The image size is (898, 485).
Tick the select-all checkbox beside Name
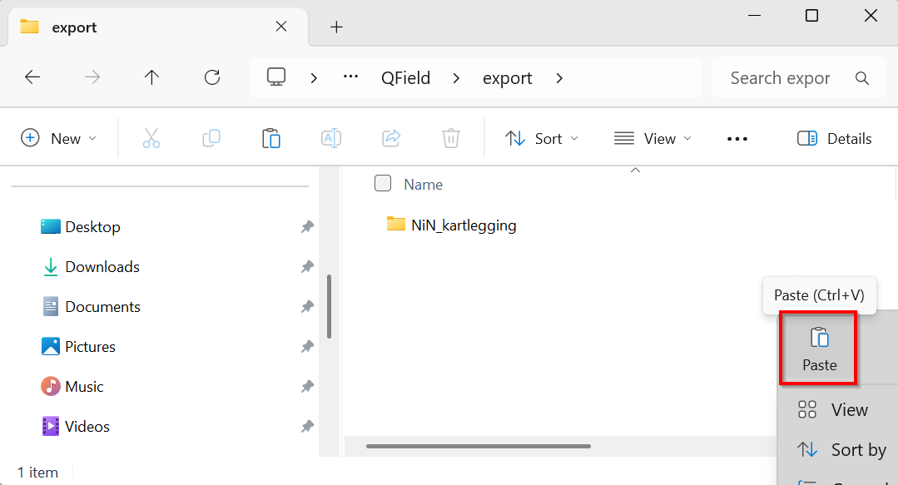pos(383,184)
